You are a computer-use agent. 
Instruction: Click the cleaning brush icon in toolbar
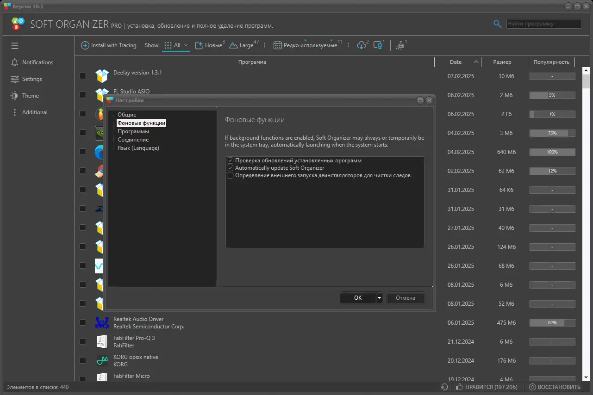click(x=401, y=45)
